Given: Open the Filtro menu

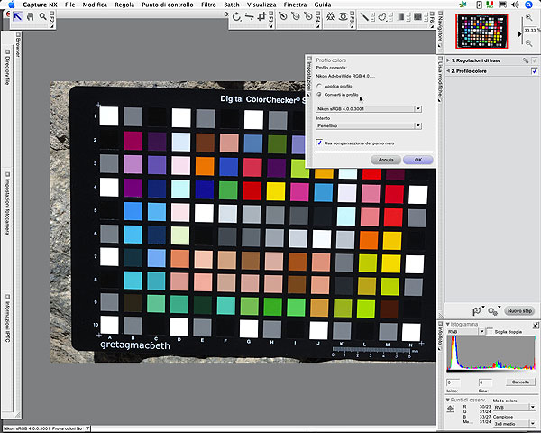Looking at the screenshot, I should click(208, 5).
